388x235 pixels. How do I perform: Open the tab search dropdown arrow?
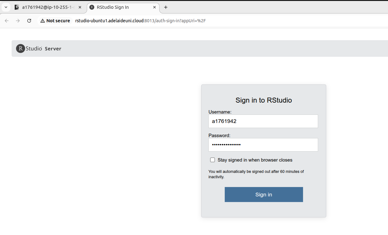[x=6, y=7]
